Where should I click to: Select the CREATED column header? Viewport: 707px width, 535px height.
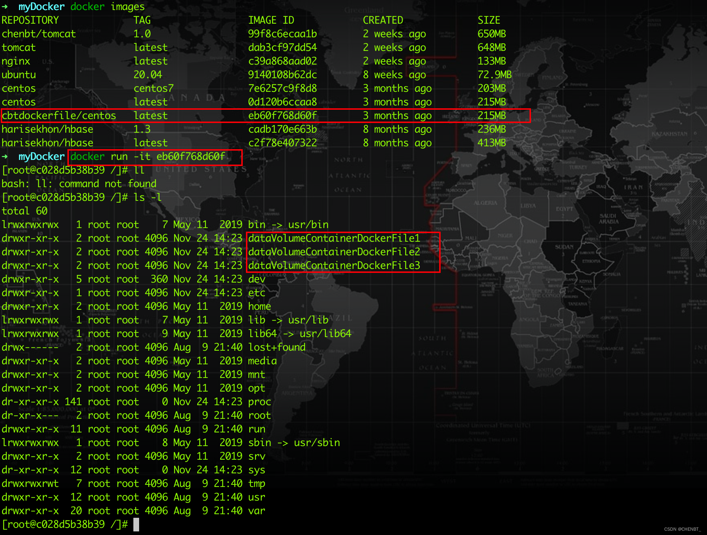383,20
